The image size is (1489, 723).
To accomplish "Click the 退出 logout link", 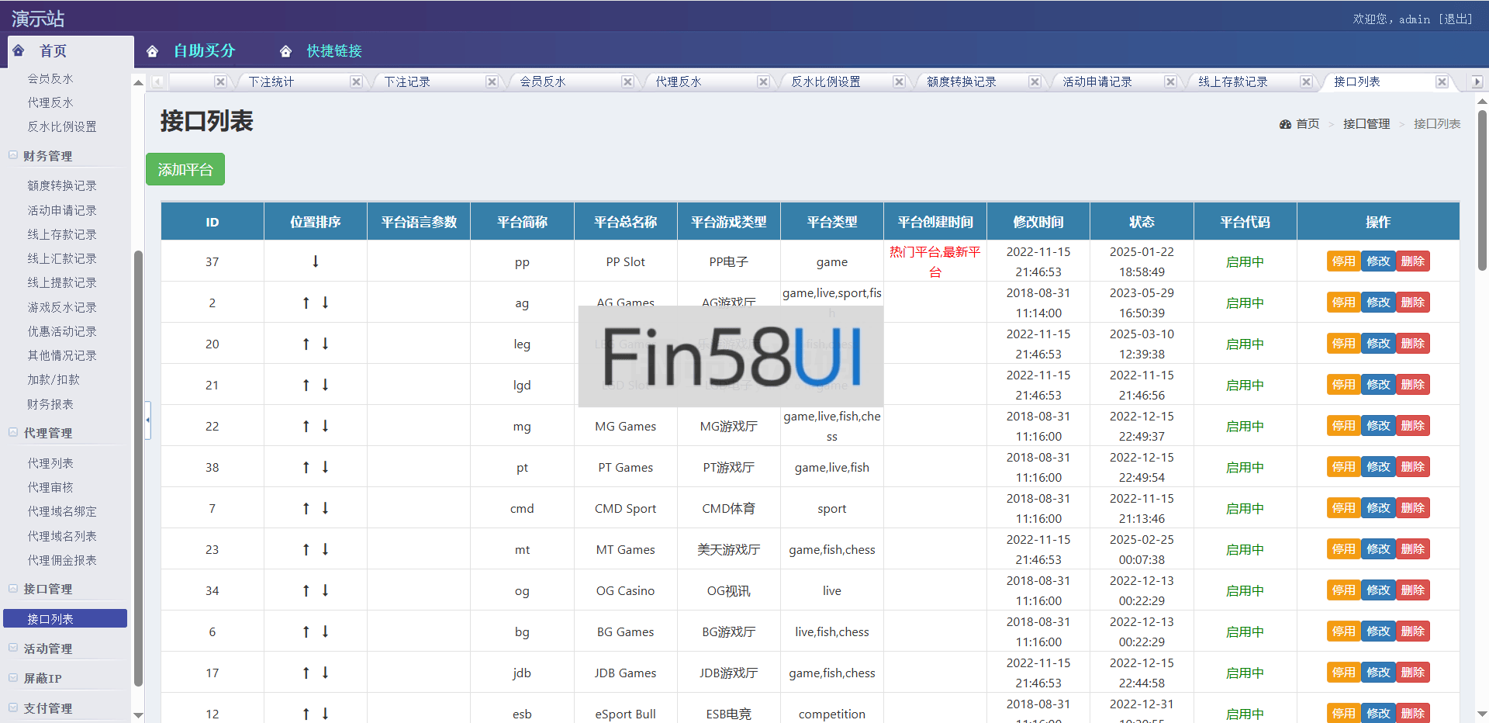I will 1456,19.
